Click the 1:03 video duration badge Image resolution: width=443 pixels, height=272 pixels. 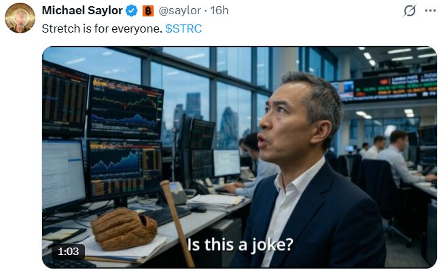68,251
